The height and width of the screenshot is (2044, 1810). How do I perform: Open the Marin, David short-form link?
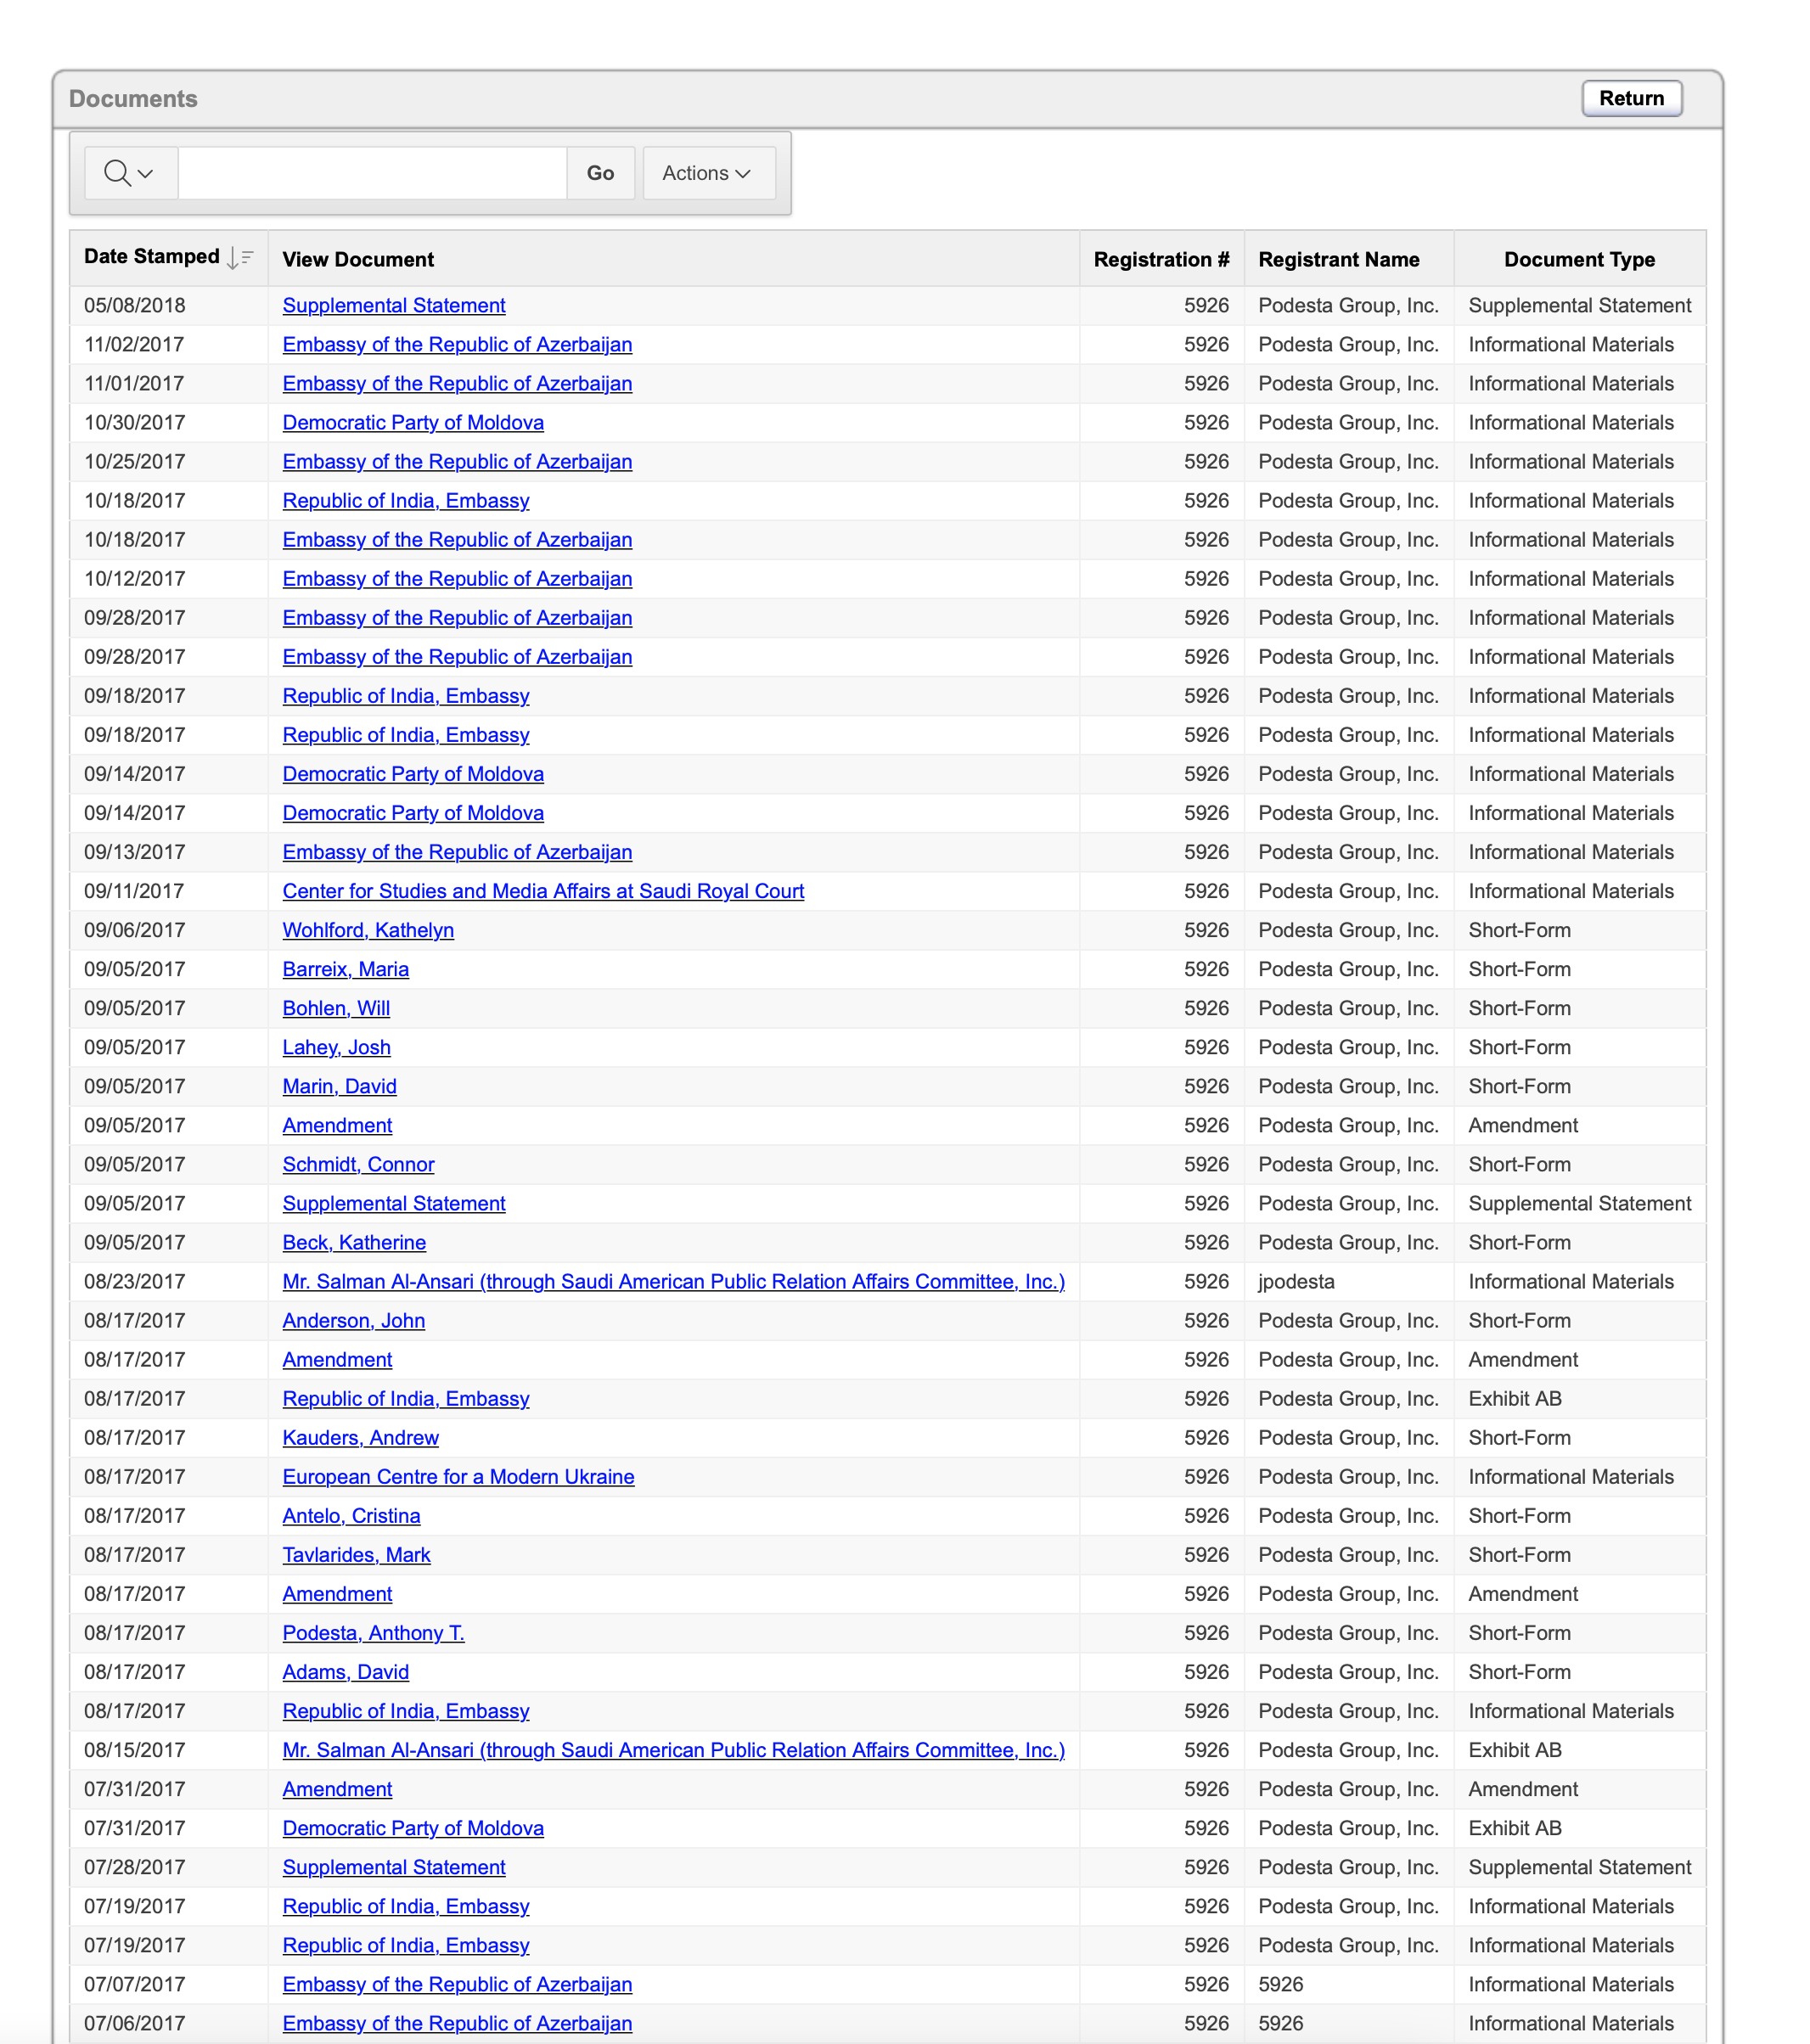click(339, 1086)
